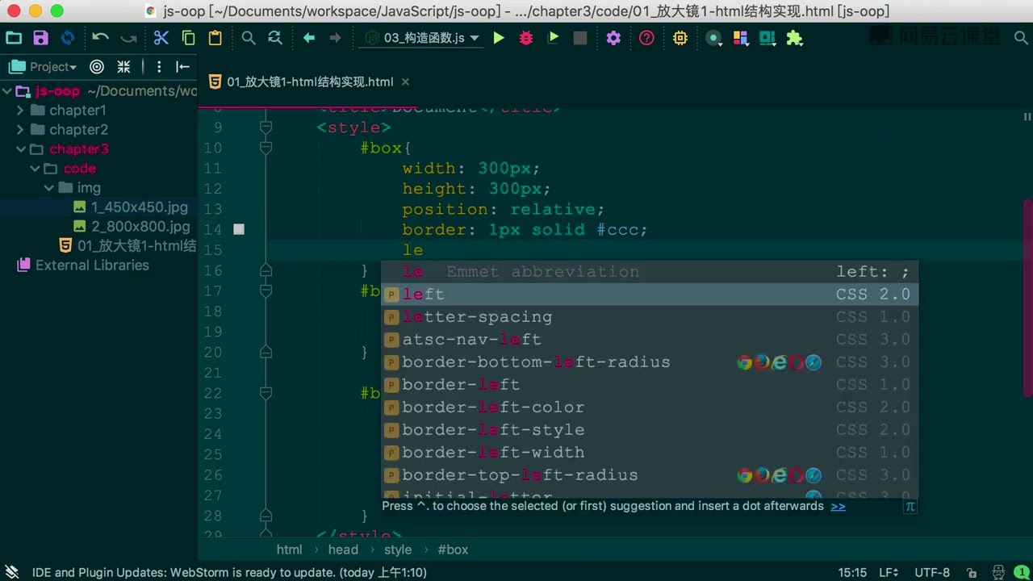This screenshot has width=1033, height=581.
Task: Navigate back with the left arrow
Action: 308,38
